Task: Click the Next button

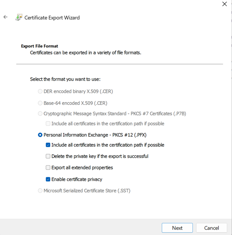Action: tap(177, 228)
